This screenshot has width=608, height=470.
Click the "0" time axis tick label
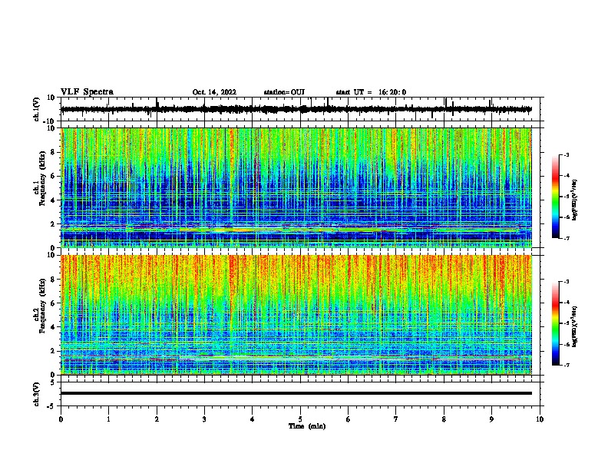61,419
